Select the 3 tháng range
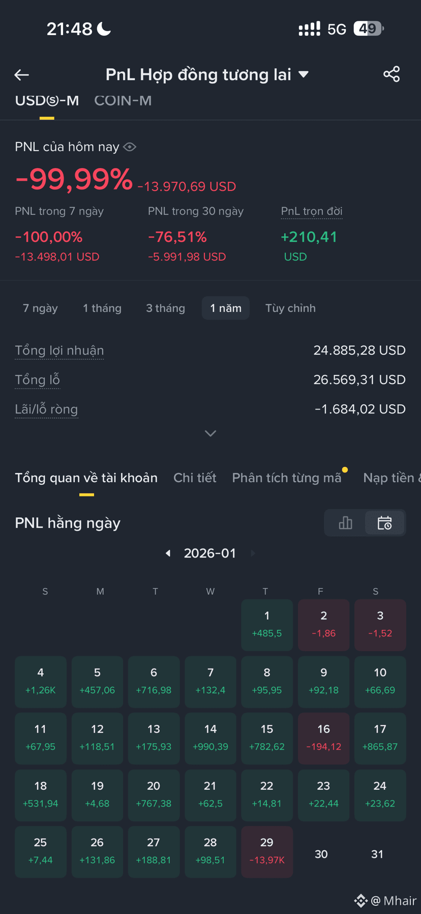The image size is (421, 914). (165, 308)
